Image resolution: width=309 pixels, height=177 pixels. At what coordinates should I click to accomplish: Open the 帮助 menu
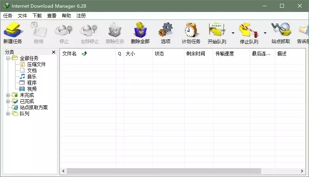(x=66, y=16)
